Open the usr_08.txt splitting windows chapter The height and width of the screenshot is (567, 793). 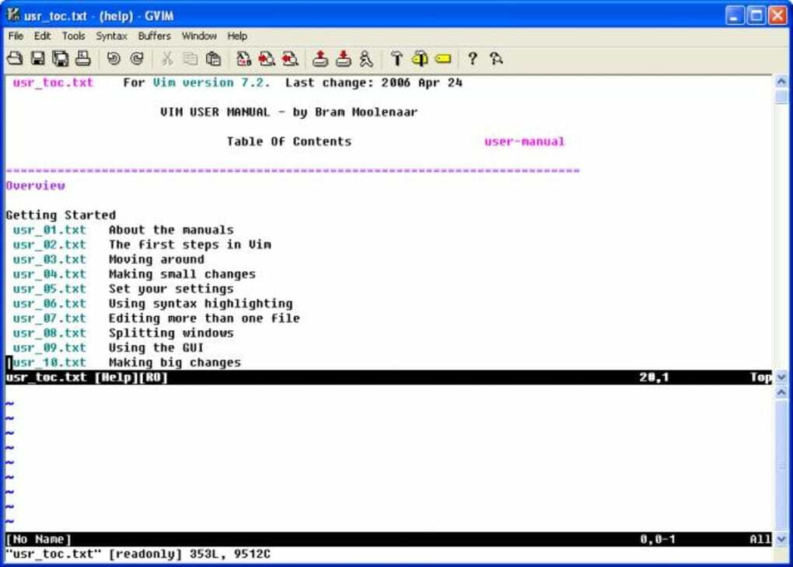tap(49, 332)
